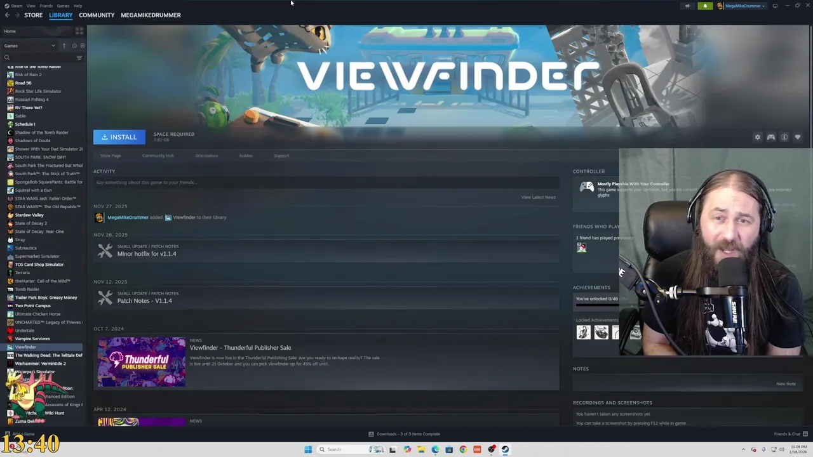This screenshot has width=813, height=457.
Task: Click the Steam logo in the menu bar
Action: tap(7, 6)
